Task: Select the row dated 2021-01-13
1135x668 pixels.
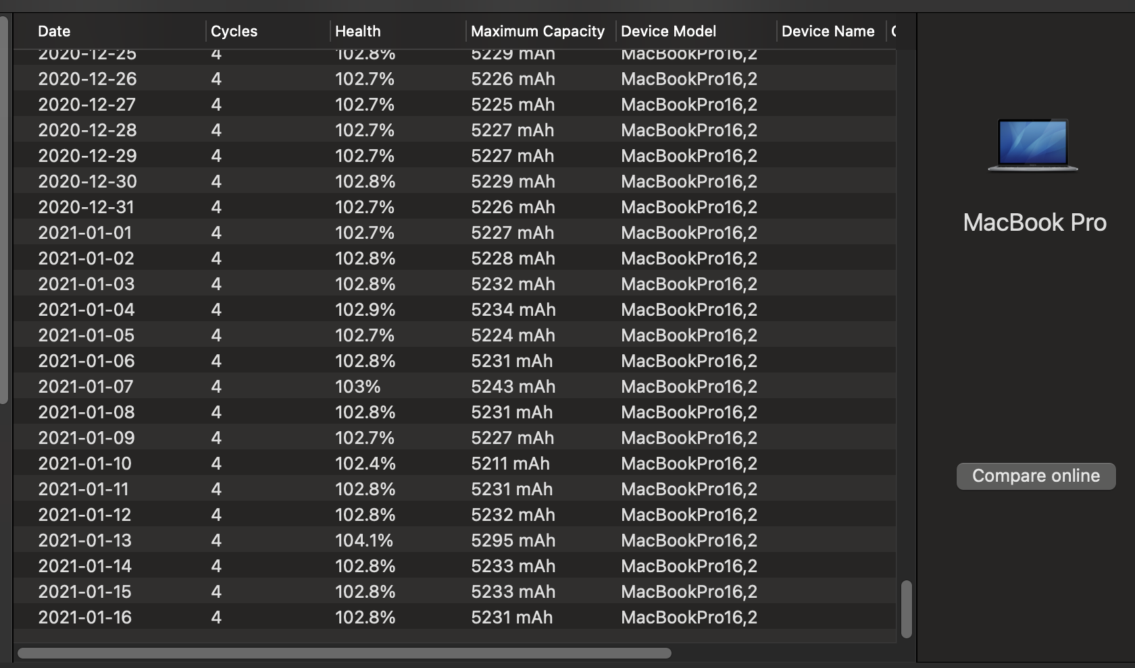Action: 455,540
